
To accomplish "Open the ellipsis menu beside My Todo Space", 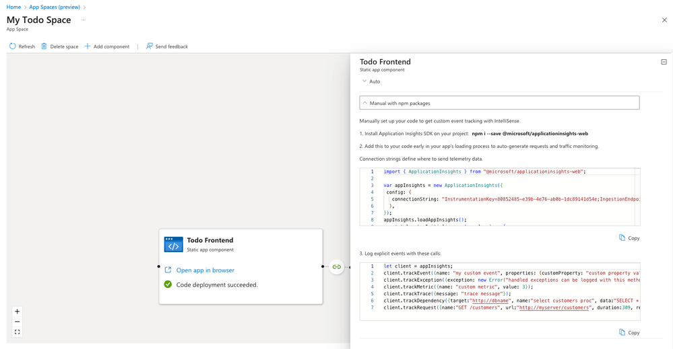I will [84, 20].
